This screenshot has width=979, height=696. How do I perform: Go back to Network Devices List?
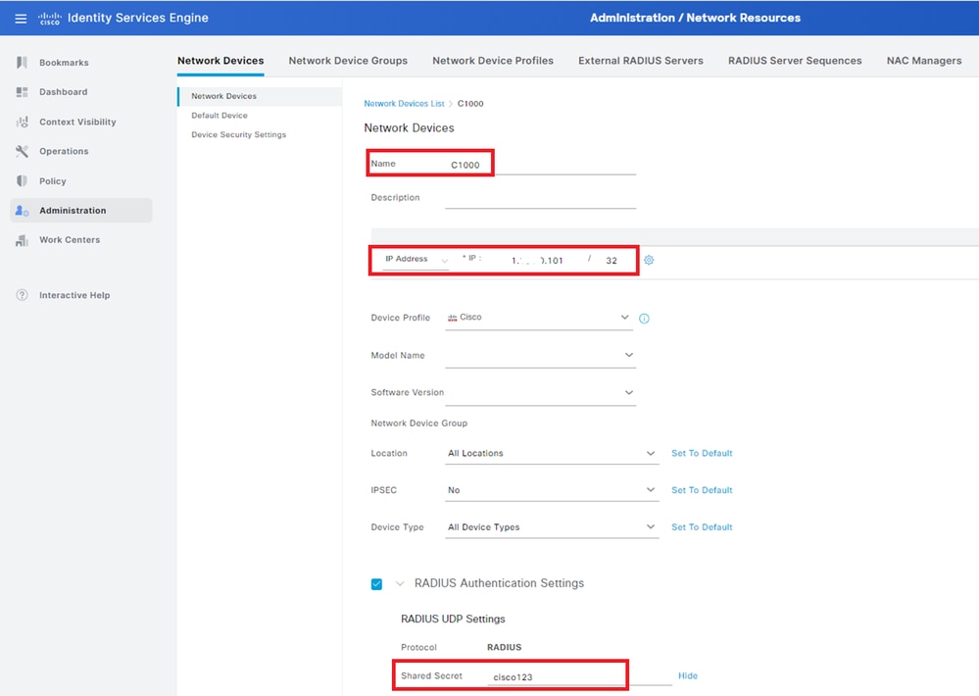tap(404, 104)
